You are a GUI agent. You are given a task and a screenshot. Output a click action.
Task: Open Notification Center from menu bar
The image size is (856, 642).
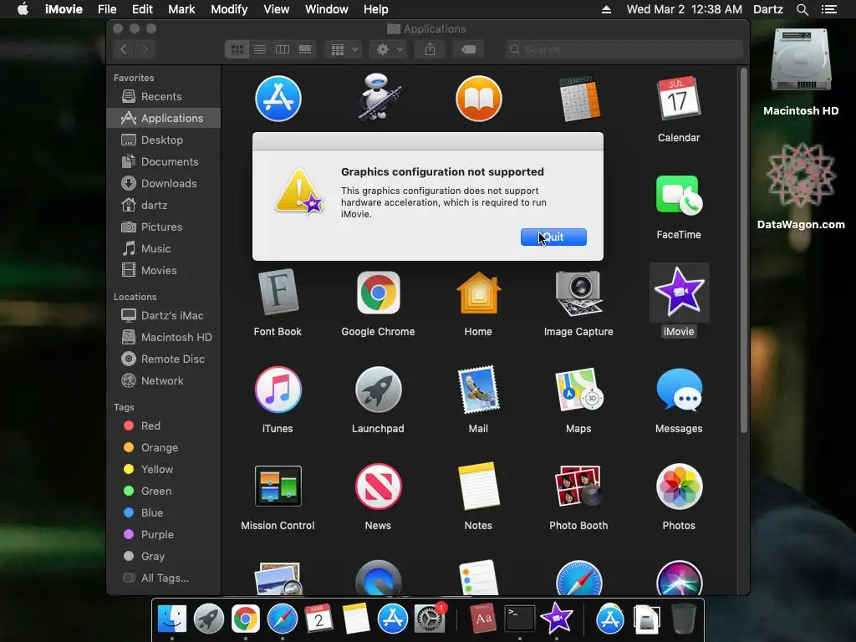pos(829,9)
